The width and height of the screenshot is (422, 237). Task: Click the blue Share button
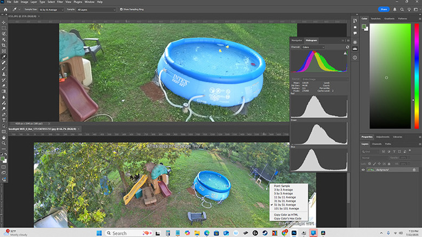(384, 9)
